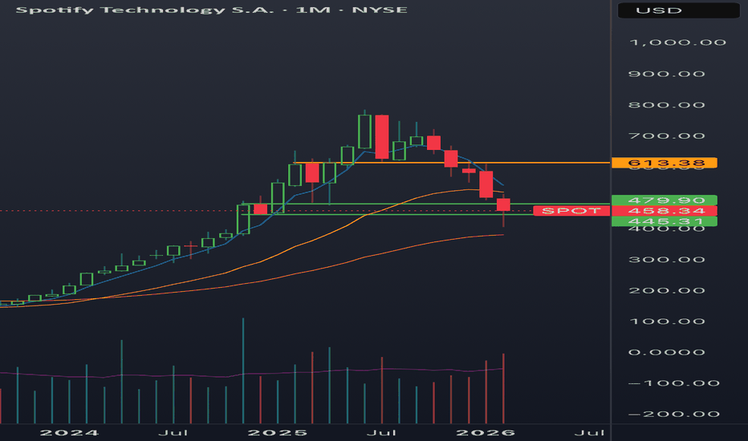Viewport: 748px width, 441px height.
Task: Select the green 445.31 price label
Action: (664, 221)
